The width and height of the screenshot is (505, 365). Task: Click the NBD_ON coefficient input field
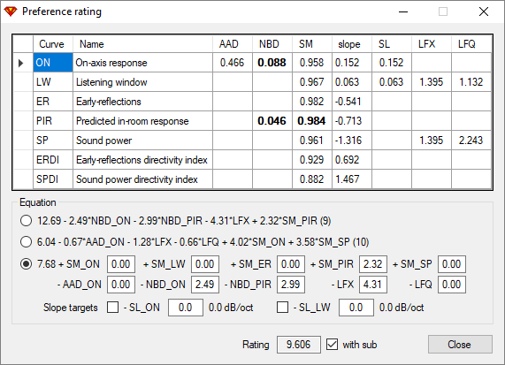(205, 285)
